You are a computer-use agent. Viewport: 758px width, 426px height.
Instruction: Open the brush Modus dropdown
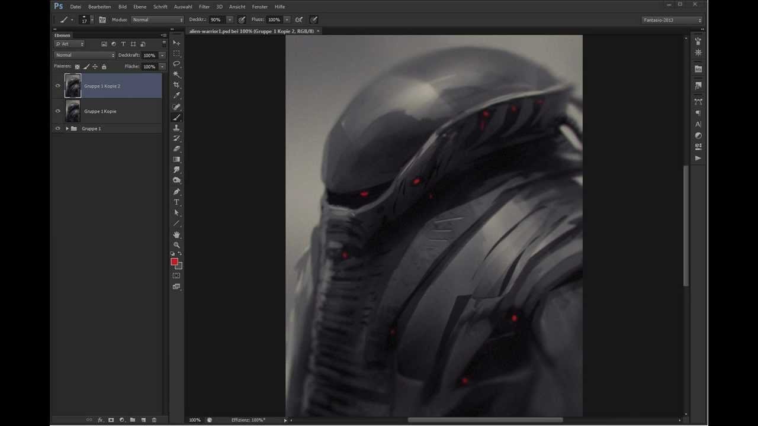pyautogui.click(x=157, y=20)
